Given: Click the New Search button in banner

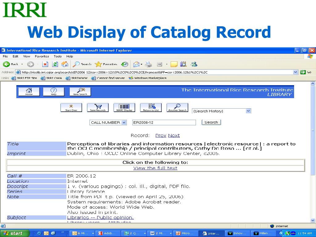Looking at the screenshot, I should pos(80,91).
